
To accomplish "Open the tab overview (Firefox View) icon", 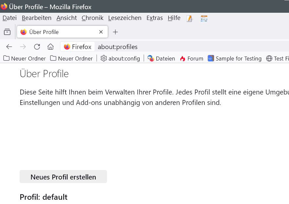I will click(7, 32).
